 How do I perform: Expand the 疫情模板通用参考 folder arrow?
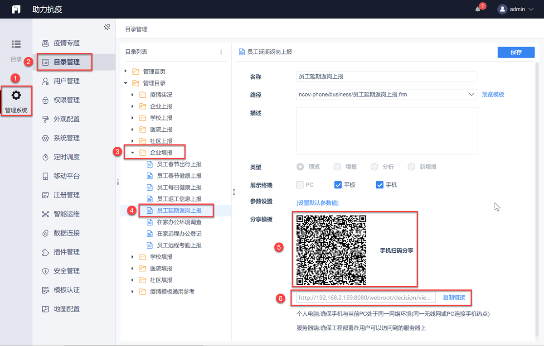click(x=132, y=292)
